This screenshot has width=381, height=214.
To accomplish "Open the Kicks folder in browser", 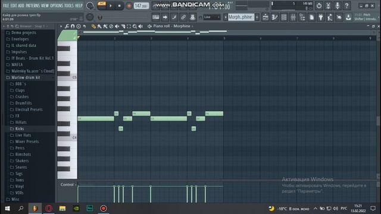I will (20, 129).
